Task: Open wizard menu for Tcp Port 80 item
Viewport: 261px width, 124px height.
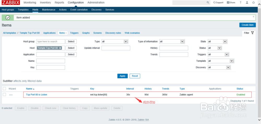Action: pyautogui.click(x=11, y=95)
